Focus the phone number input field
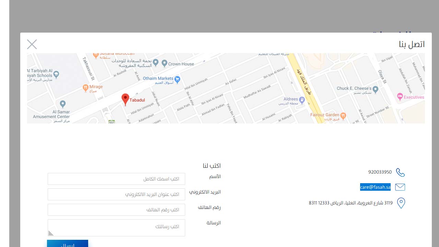 [x=116, y=210]
